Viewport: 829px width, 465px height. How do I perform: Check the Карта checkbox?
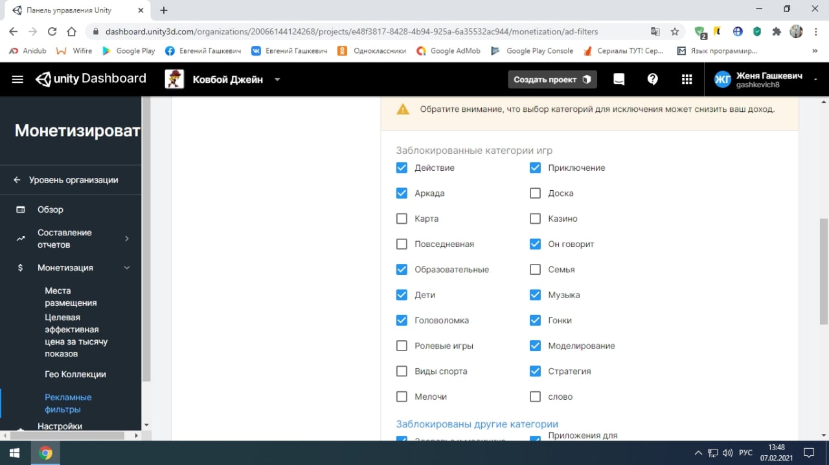coord(402,219)
